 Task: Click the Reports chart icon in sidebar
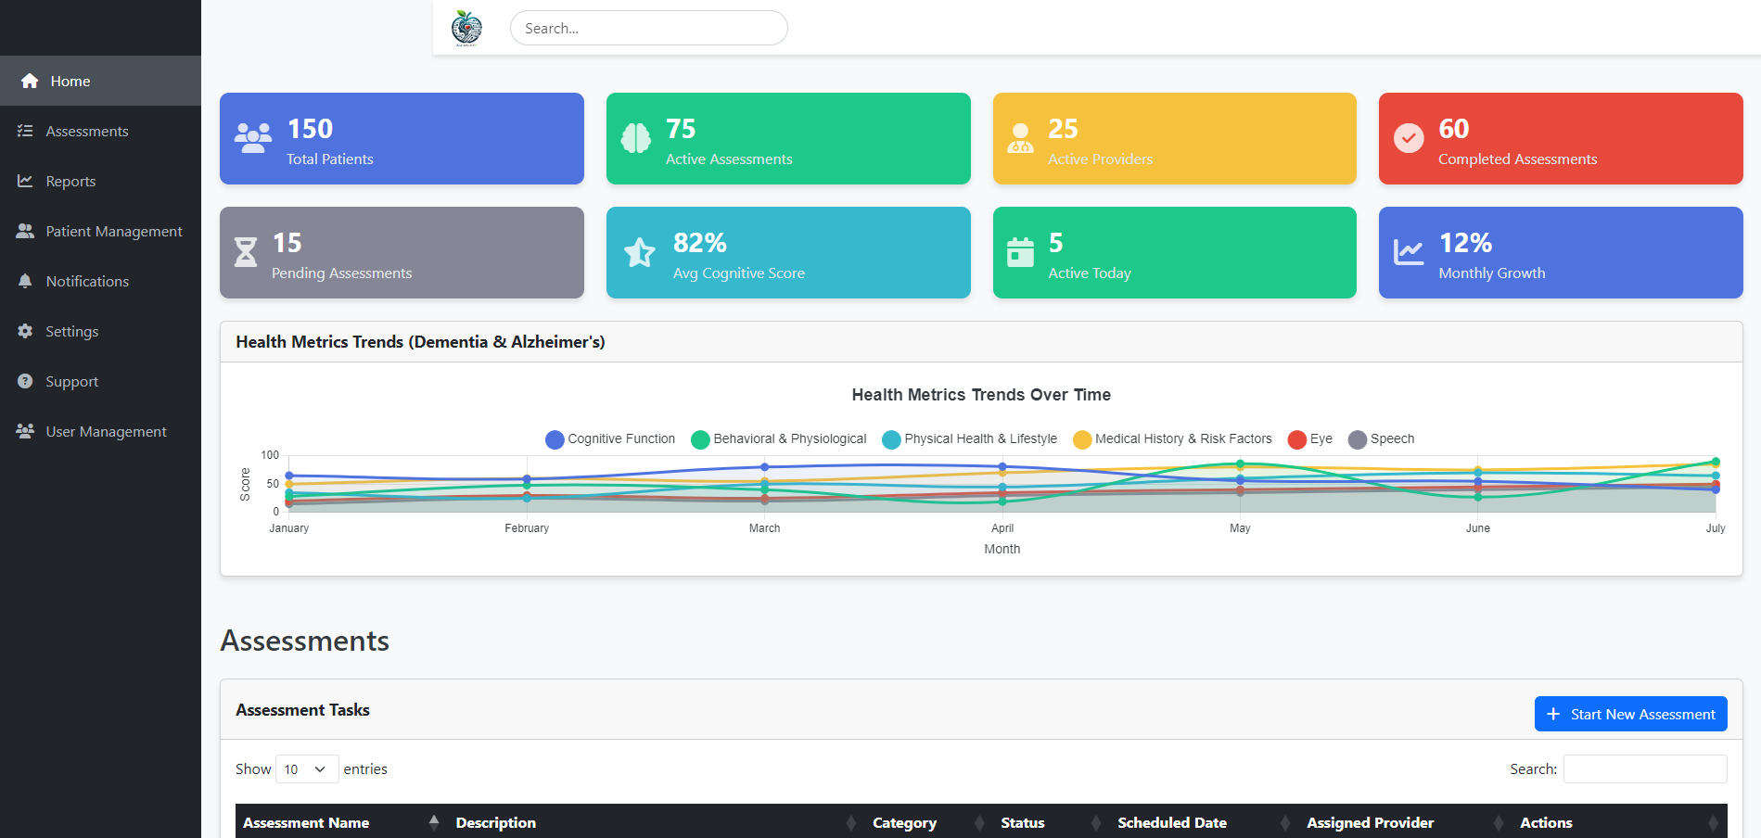[x=25, y=181]
